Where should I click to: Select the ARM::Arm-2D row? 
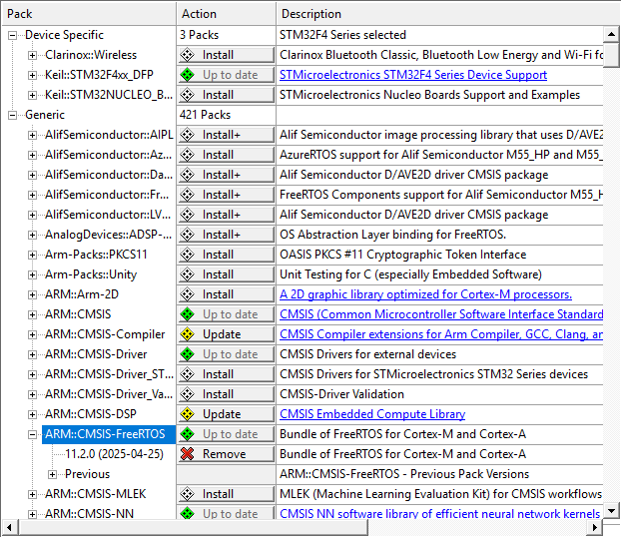click(x=82, y=294)
